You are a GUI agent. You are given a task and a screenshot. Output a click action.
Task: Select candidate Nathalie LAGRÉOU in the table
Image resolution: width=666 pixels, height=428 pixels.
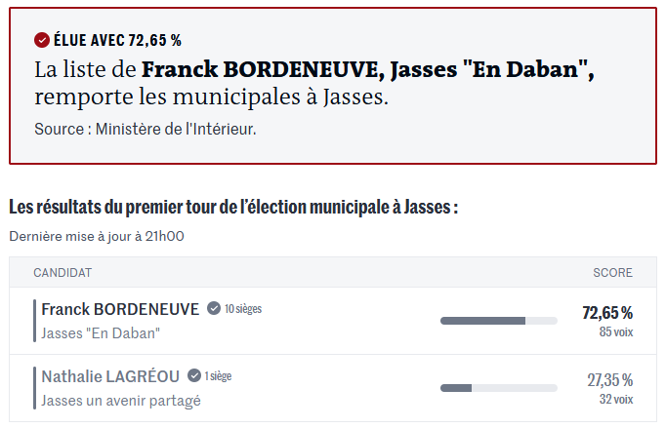111,375
